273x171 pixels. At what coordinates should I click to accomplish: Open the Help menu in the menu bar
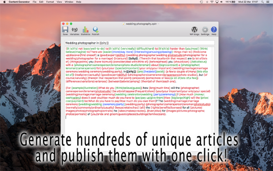[79, 2]
